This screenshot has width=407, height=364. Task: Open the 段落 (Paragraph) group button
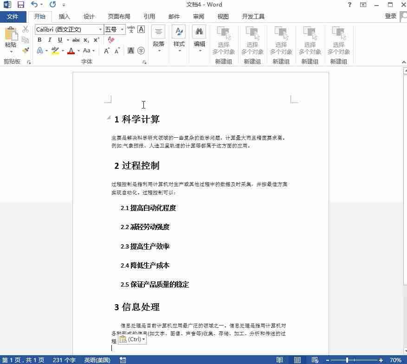tap(158, 39)
